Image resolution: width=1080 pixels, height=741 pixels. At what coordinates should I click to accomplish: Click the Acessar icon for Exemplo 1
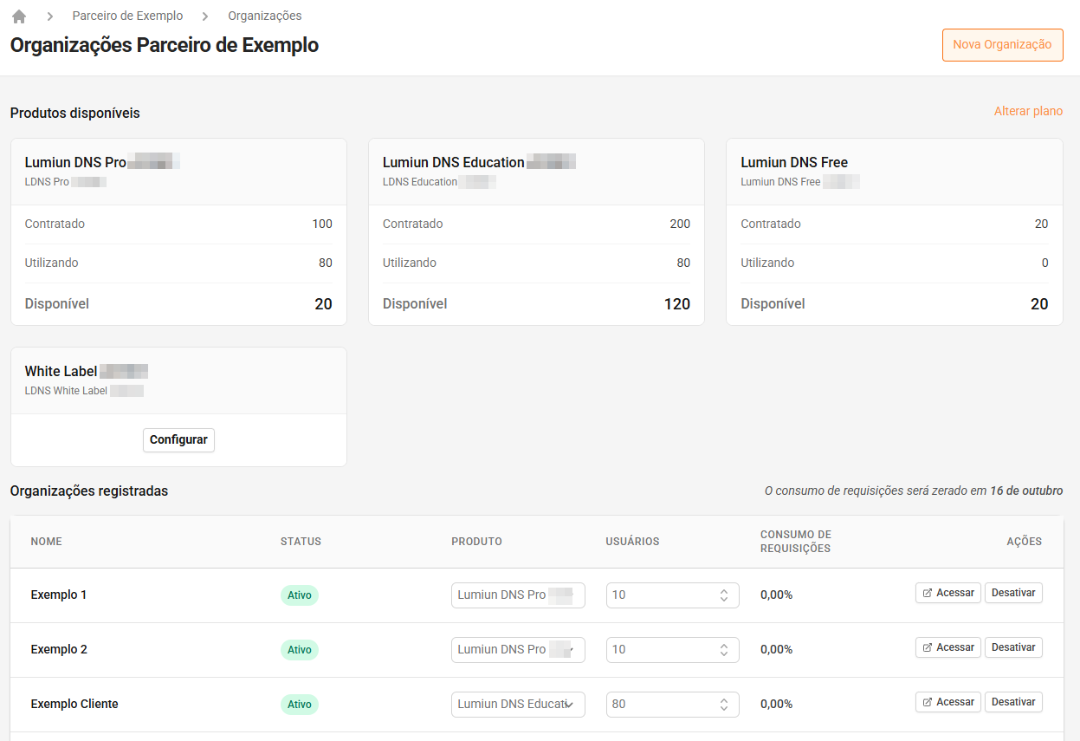(x=928, y=593)
